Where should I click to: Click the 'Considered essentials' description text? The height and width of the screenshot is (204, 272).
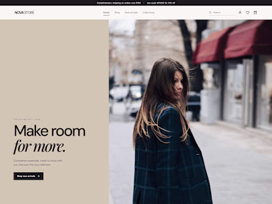[x=38, y=163]
